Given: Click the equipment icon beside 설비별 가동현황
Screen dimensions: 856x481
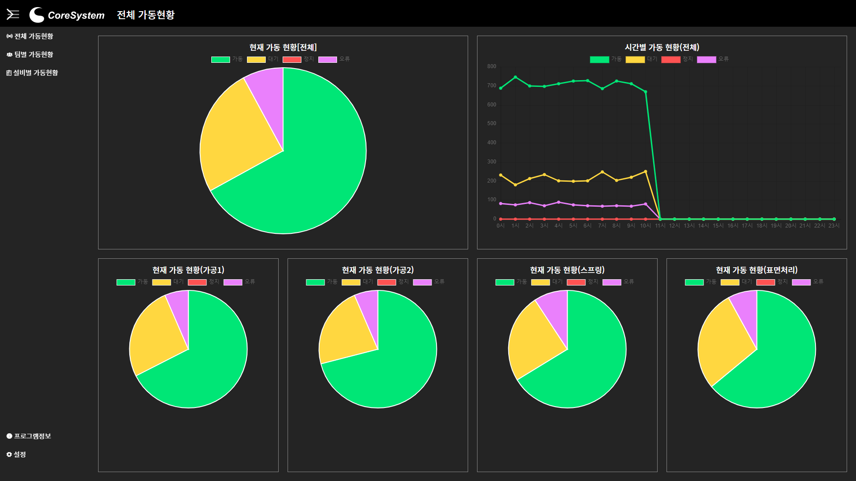Looking at the screenshot, I should click(x=9, y=73).
